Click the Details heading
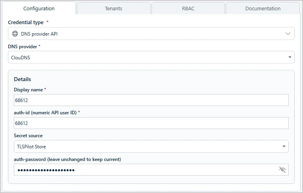 coord(23,79)
